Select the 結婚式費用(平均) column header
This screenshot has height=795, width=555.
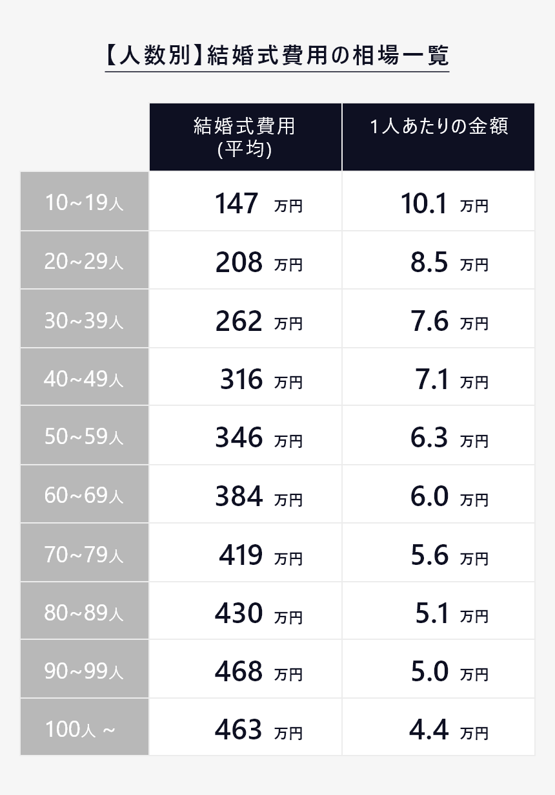pos(245,137)
